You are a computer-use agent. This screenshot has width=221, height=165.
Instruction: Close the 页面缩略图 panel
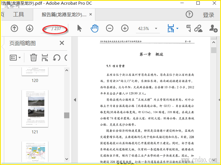coord(62,43)
